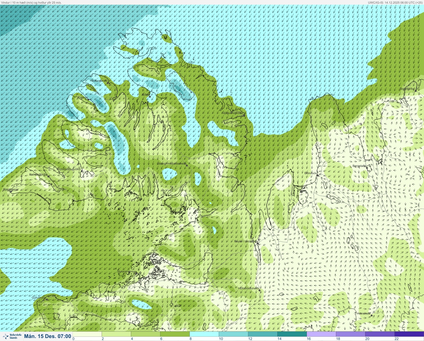Viewport: 424px width, 341px height.
Task: Select the 16–18 m/s legend color
Action: coord(321,334)
